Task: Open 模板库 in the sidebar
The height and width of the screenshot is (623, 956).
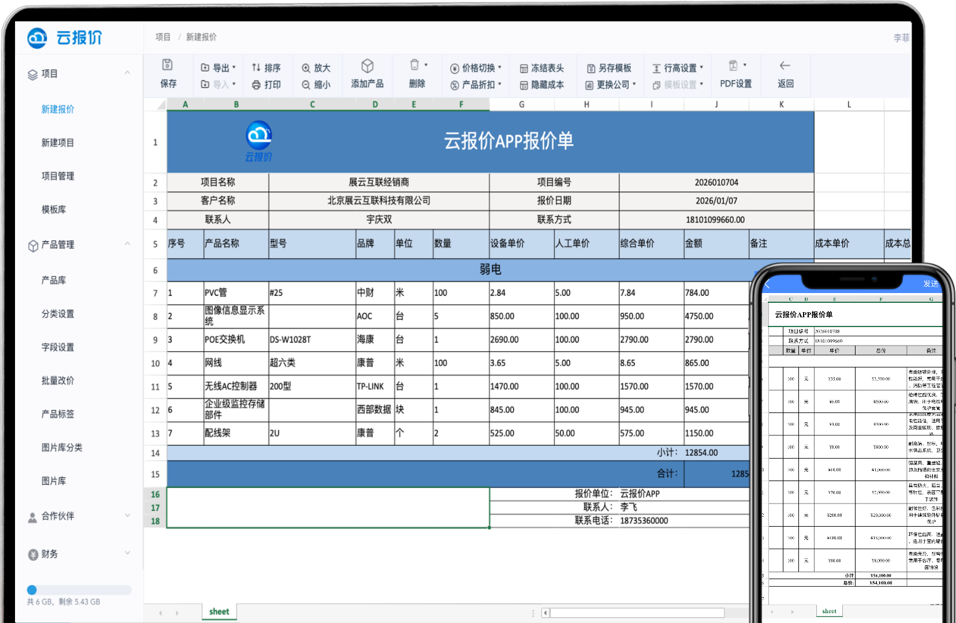Action: coord(54,209)
